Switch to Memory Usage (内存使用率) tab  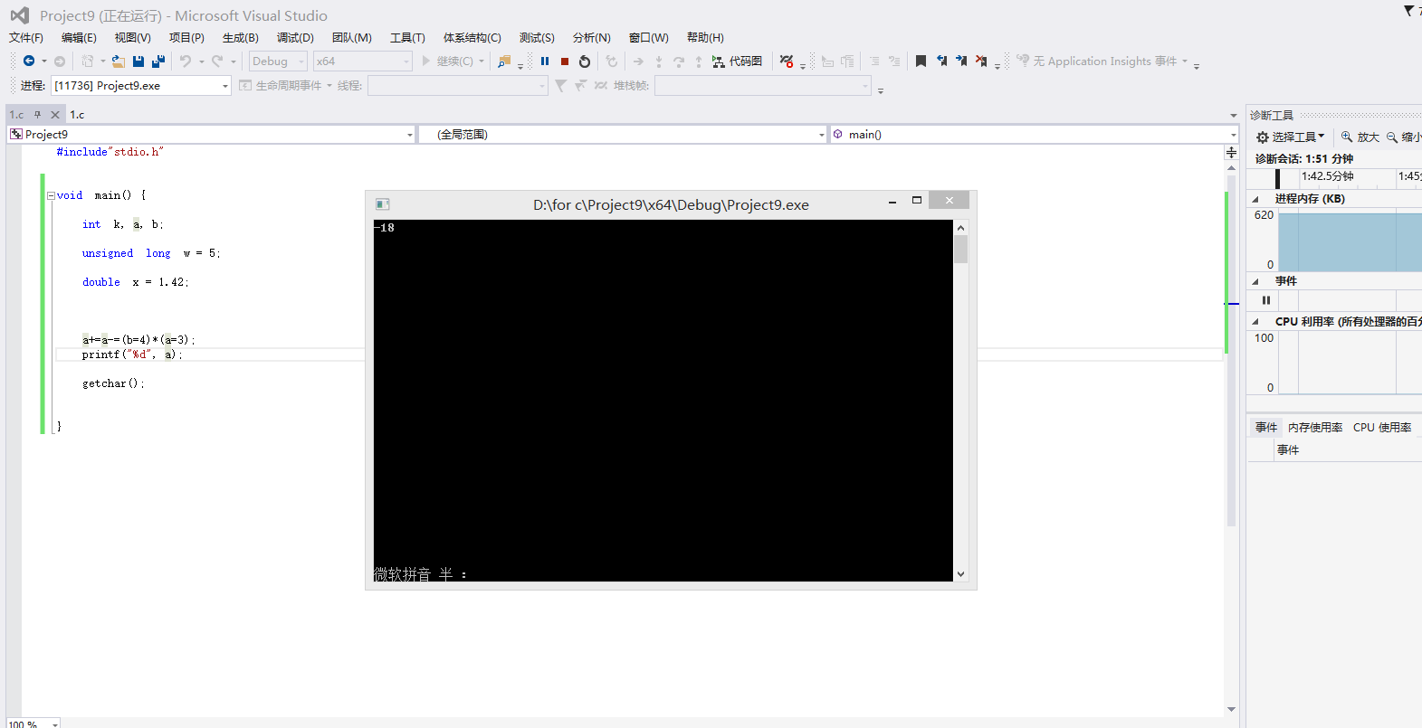(1315, 428)
